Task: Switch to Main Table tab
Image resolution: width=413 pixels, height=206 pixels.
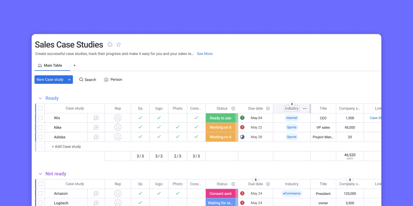Action: click(50, 66)
